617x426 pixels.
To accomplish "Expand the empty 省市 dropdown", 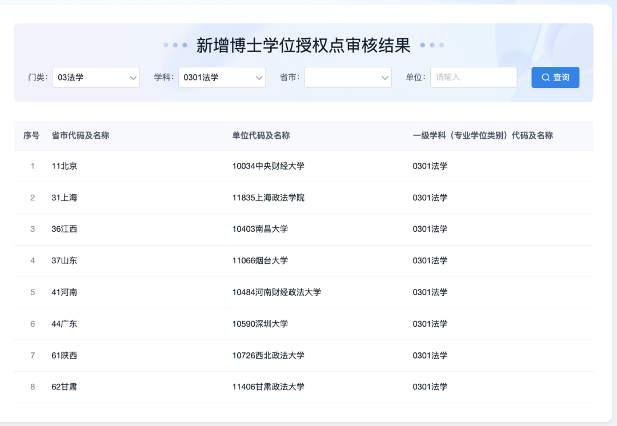I will click(x=348, y=78).
